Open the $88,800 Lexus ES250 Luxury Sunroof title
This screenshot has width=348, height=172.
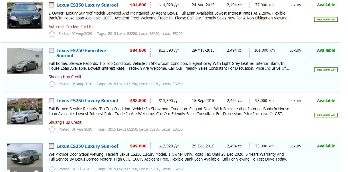click(87, 101)
